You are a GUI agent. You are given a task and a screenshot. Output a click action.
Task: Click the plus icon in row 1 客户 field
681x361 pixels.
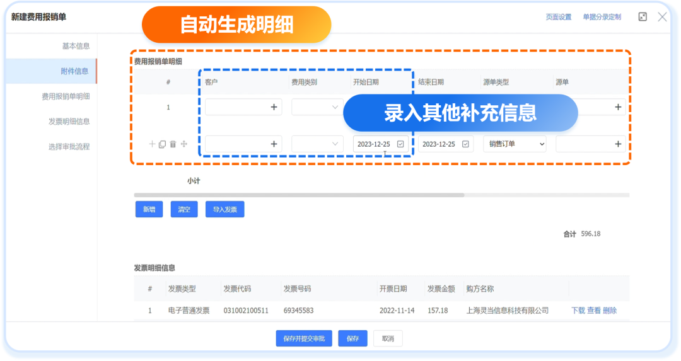(274, 107)
